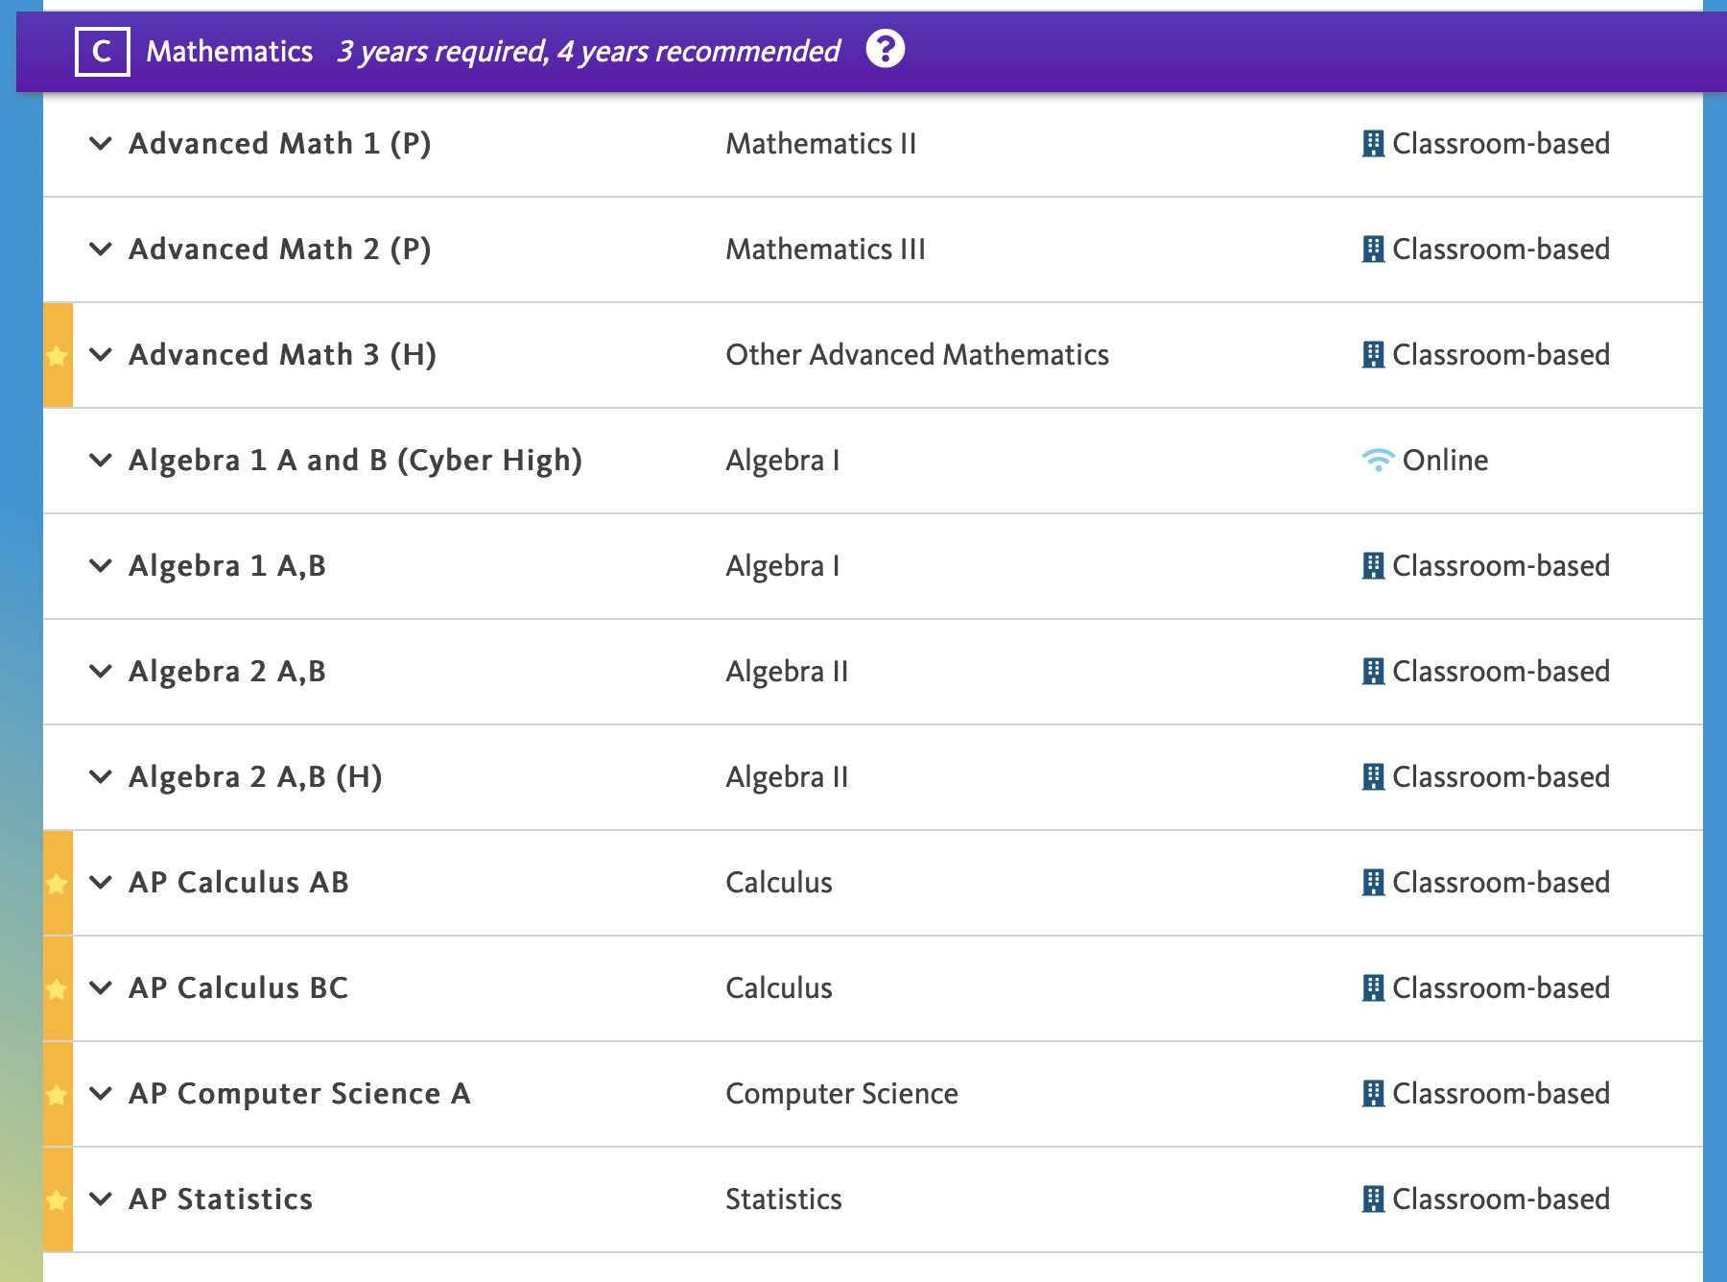Open the Mathematics help question mark icon
The width and height of the screenshot is (1727, 1282).
[885, 49]
